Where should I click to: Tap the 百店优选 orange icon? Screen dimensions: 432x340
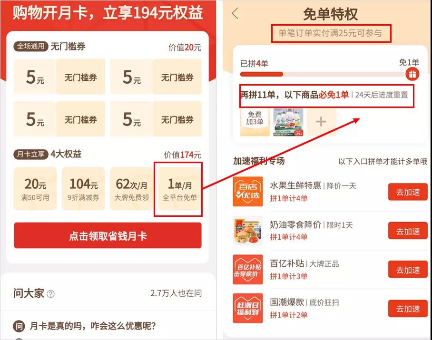point(248,191)
